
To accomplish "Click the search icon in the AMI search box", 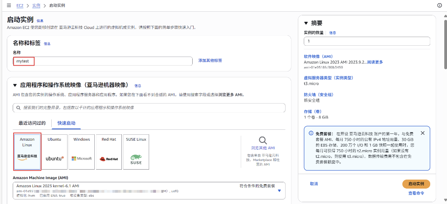I will 19,108.
